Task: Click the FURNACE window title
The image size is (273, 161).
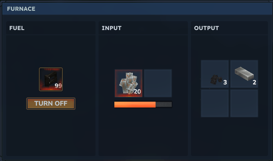Action: click(x=21, y=9)
